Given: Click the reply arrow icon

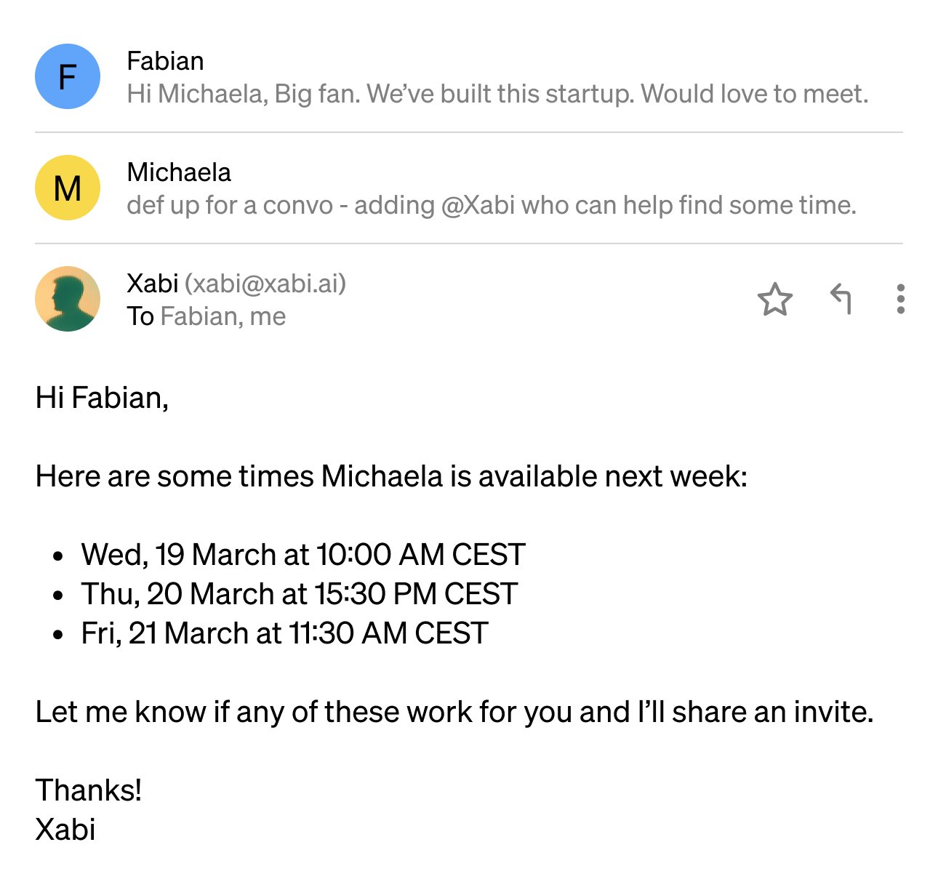Looking at the screenshot, I should (841, 299).
